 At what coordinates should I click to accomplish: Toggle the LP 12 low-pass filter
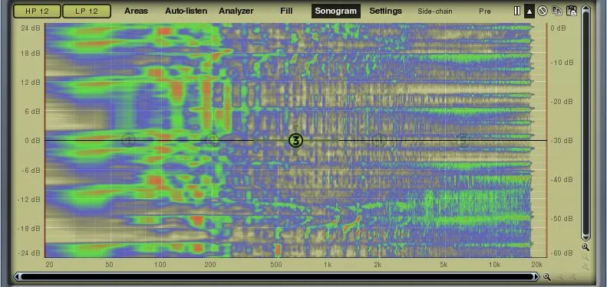(x=87, y=11)
